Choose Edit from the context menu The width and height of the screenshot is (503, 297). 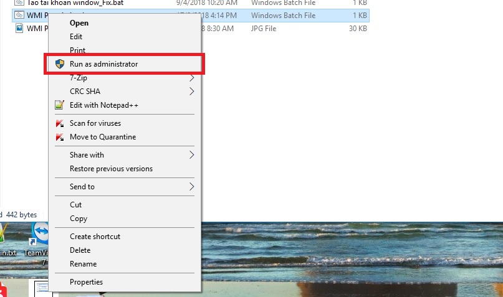click(76, 37)
